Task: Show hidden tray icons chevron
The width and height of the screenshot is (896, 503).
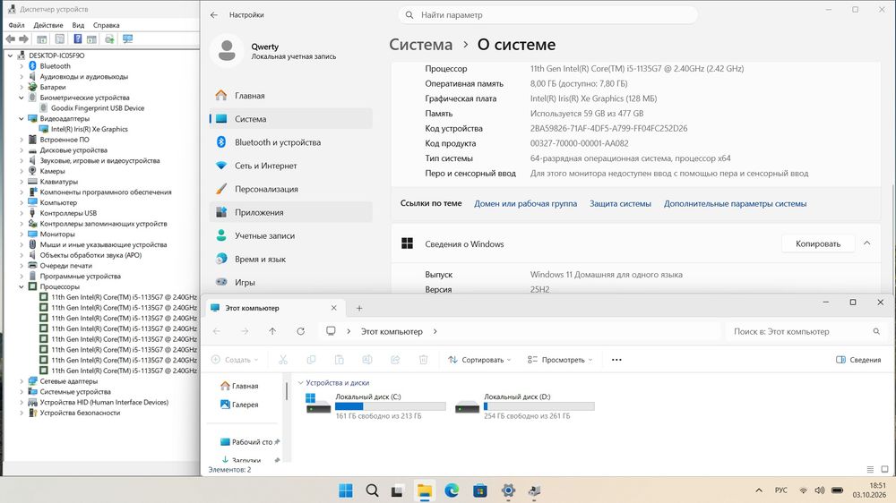Action: click(759, 490)
